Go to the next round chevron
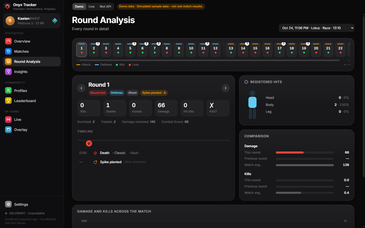Image resolution: width=365 pixels, height=228 pixels. pos(226,88)
